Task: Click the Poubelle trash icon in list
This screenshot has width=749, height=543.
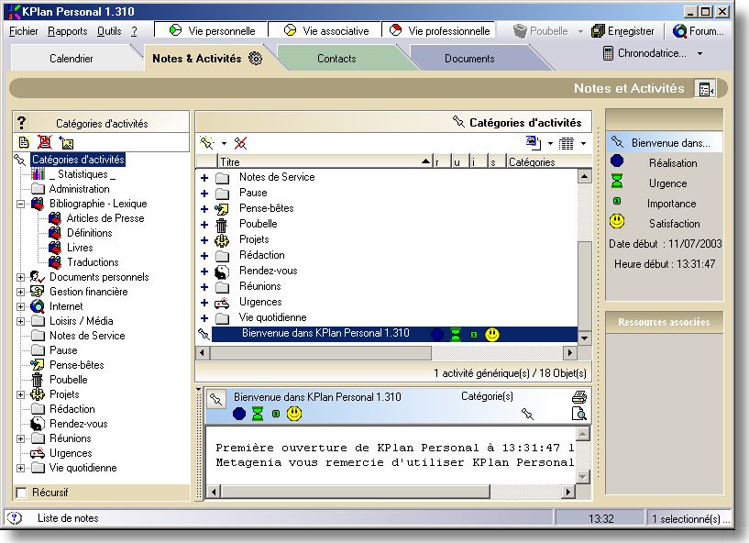Action: click(221, 224)
